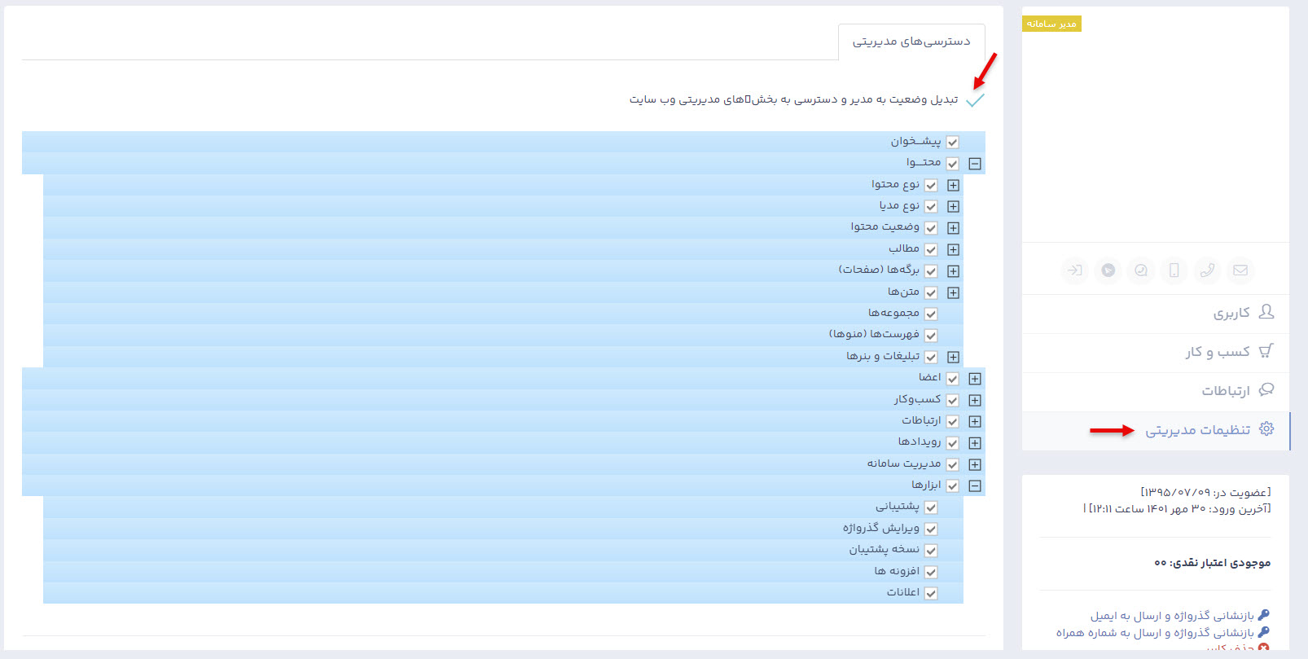Click the key icon next to ارسال به شماره همراه
This screenshot has width=1308, height=659.
click(1263, 632)
